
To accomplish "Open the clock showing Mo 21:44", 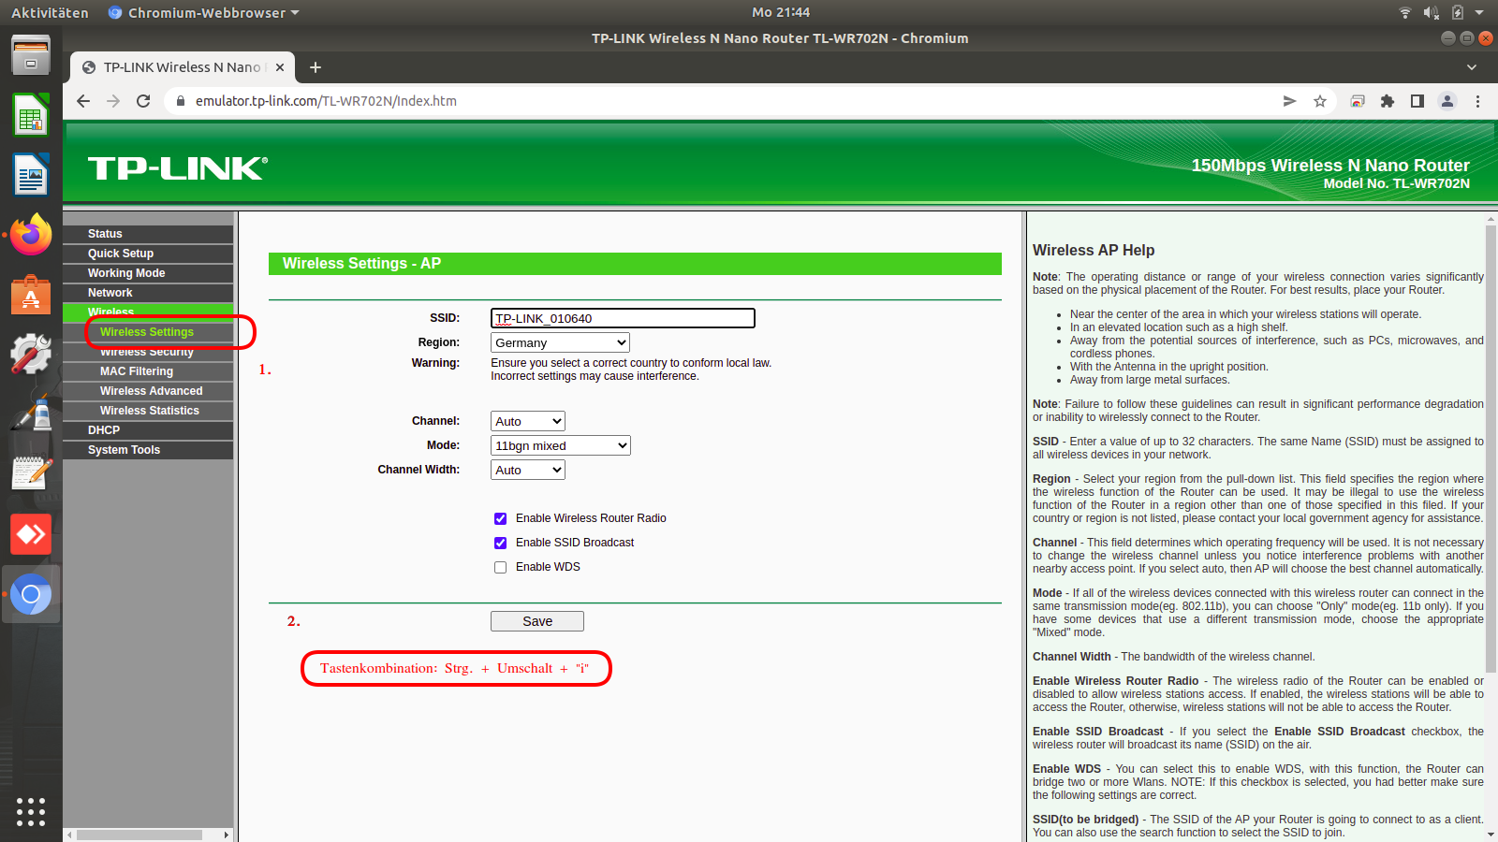I will pyautogui.click(x=781, y=12).
